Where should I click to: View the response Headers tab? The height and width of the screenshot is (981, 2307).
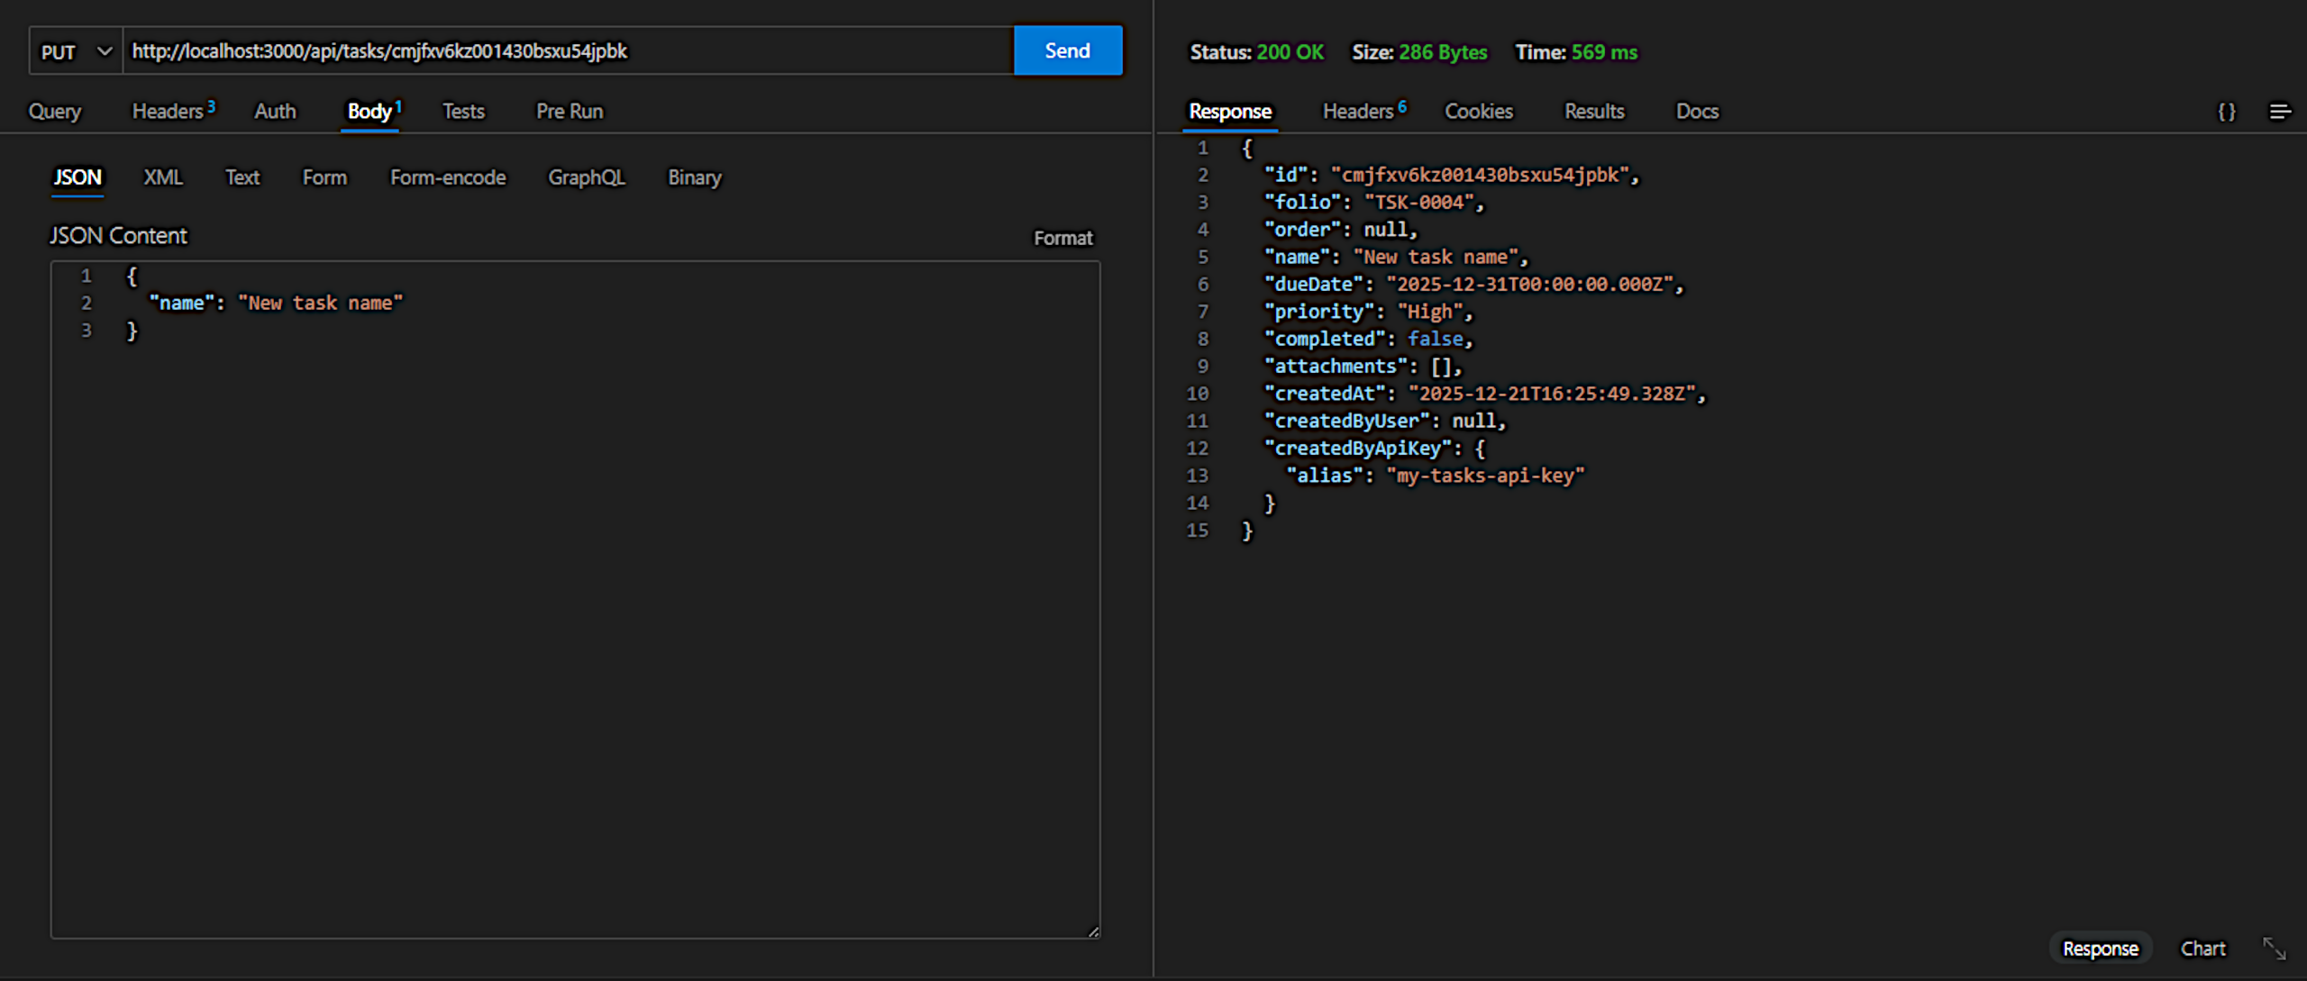coord(1359,112)
